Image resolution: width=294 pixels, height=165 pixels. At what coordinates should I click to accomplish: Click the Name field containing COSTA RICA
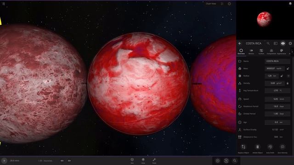click(x=277, y=61)
